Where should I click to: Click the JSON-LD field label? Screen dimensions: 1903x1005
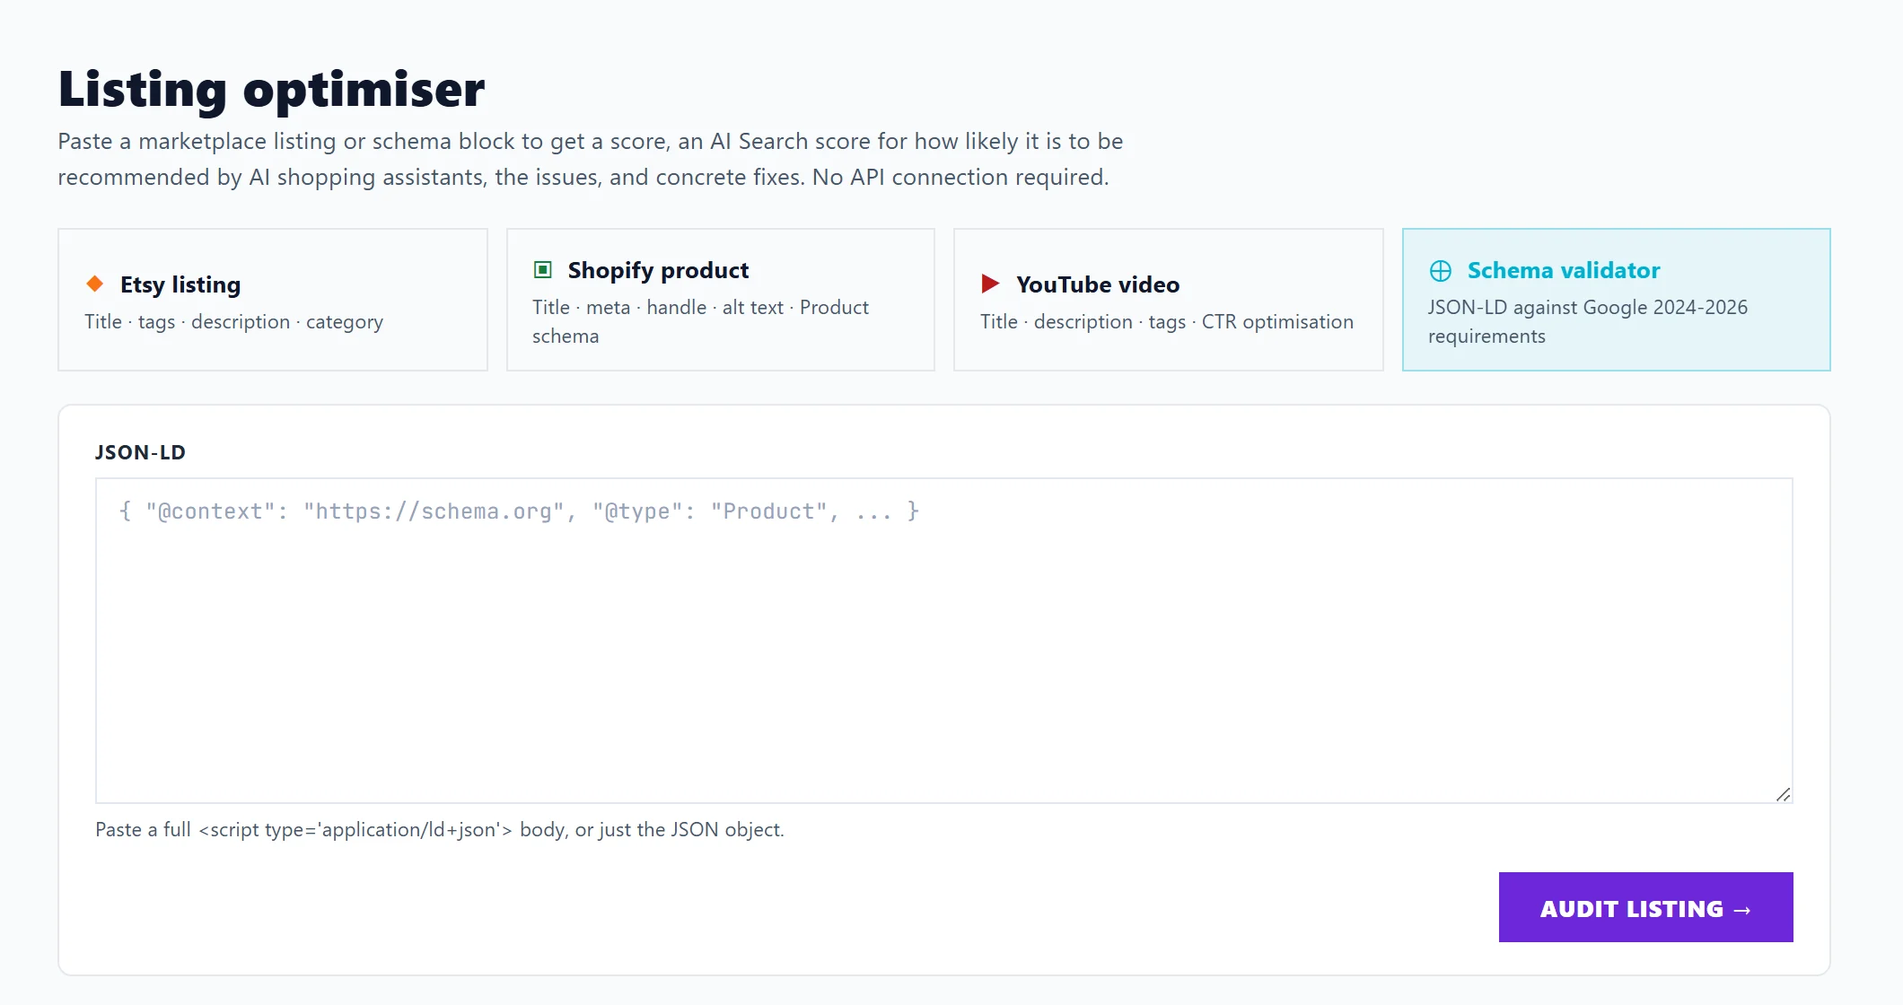[140, 452]
